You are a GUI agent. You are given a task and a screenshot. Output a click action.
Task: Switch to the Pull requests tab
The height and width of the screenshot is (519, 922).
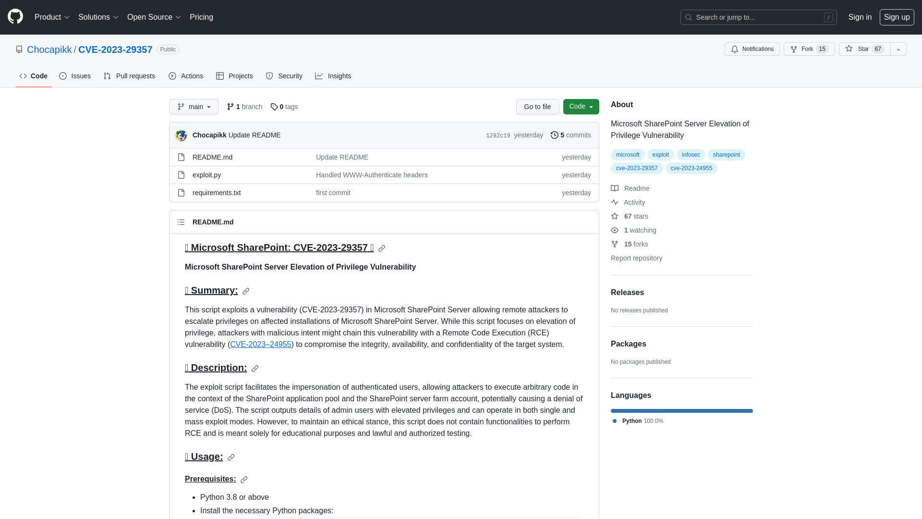(129, 76)
